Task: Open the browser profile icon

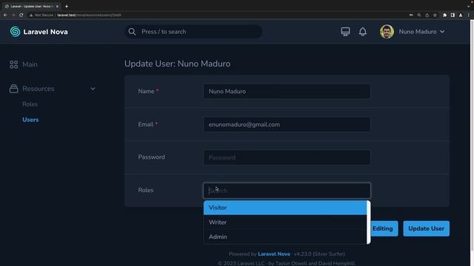Action: [x=461, y=15]
